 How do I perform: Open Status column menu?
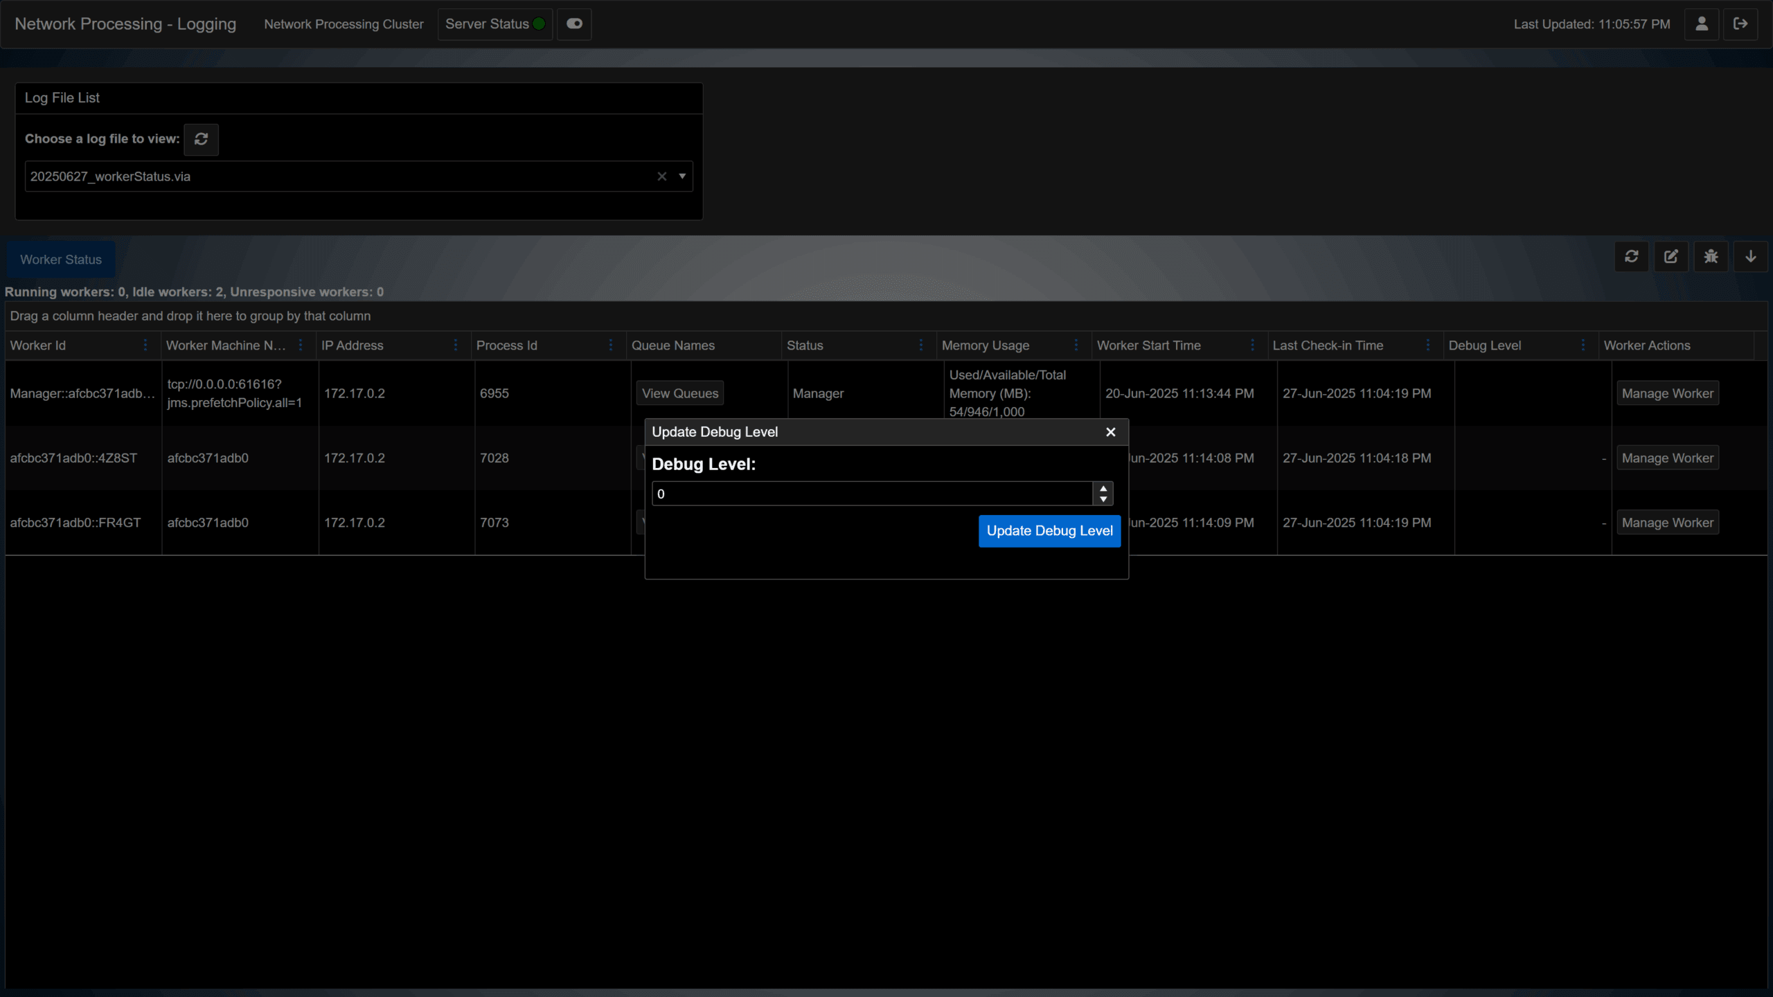click(921, 345)
